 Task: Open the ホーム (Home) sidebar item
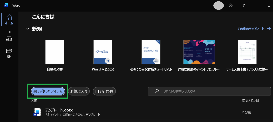tap(9, 19)
